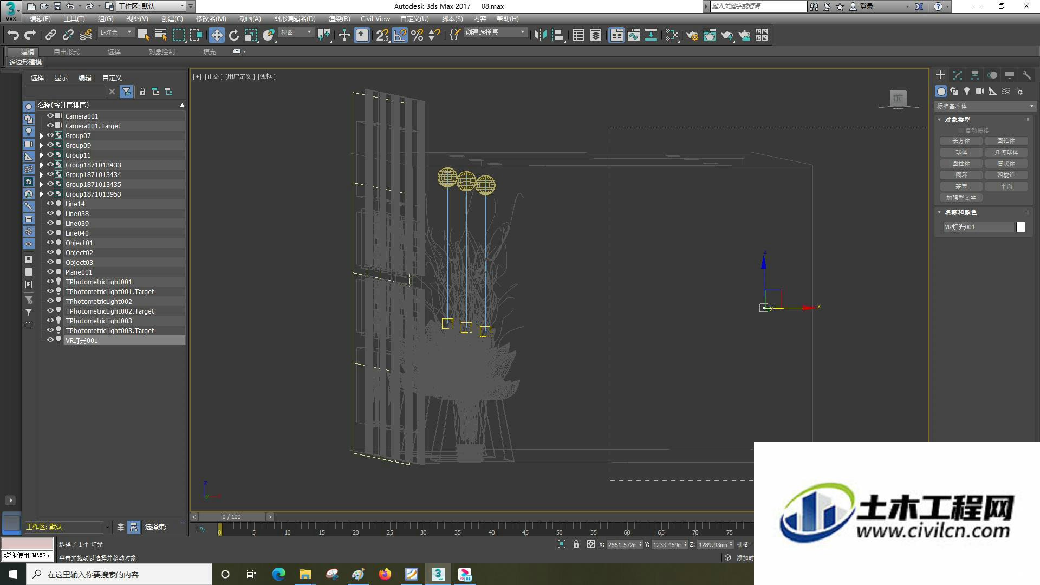This screenshot has height=585, width=1040.
Task: Click the 加强型文本 text button
Action: 961,198
